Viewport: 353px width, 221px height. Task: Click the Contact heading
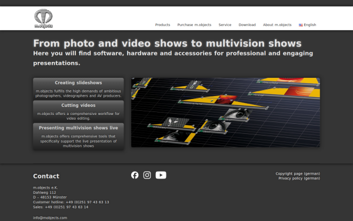[x=46, y=176]
